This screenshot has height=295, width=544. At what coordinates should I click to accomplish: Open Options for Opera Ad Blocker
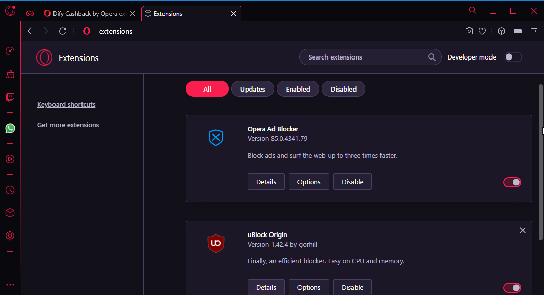coord(309,182)
